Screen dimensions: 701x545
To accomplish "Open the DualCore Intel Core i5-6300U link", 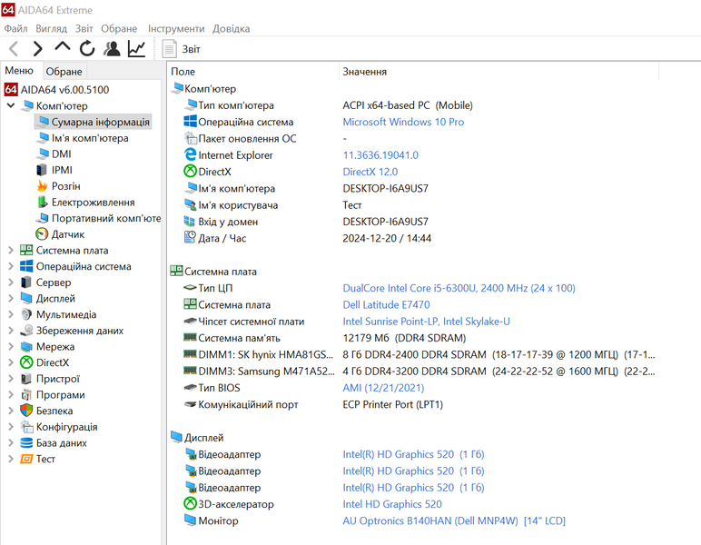I will (x=459, y=288).
